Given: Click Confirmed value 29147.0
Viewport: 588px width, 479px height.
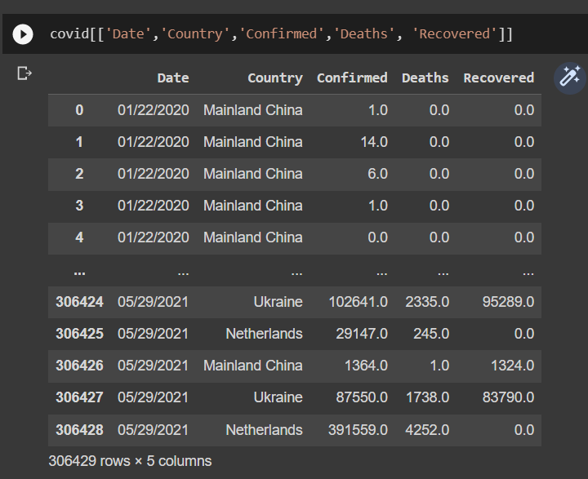Looking at the screenshot, I should (x=362, y=334).
